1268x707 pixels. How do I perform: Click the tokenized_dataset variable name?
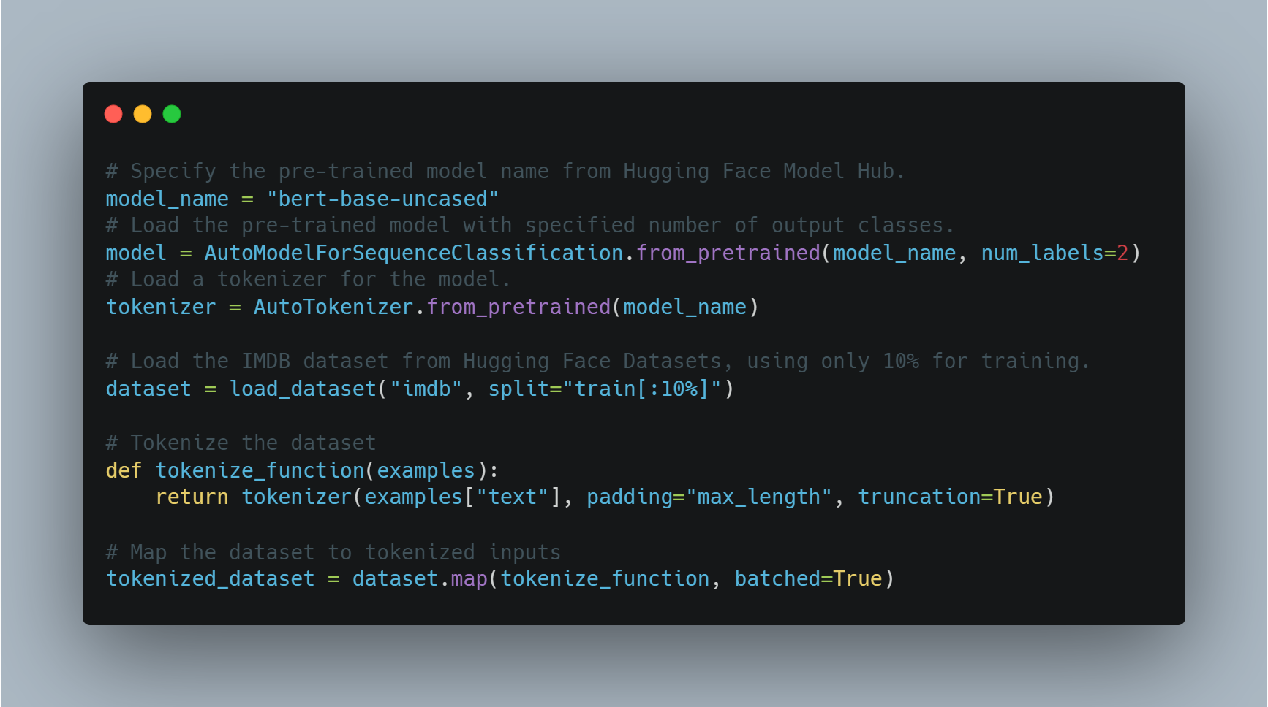click(x=211, y=578)
